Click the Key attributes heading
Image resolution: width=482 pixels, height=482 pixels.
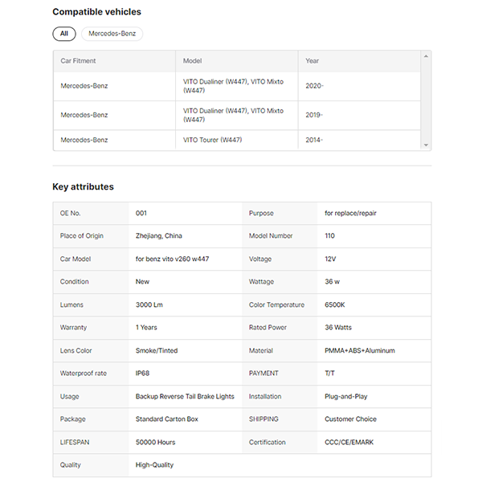83,186
